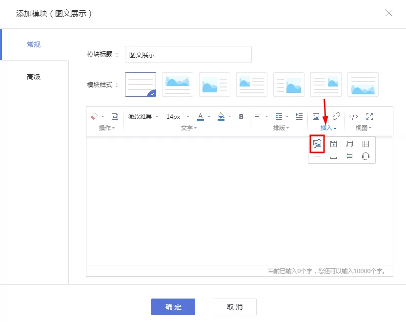
Task: Select small-left-image wrapped-text module style
Action: [252, 85]
